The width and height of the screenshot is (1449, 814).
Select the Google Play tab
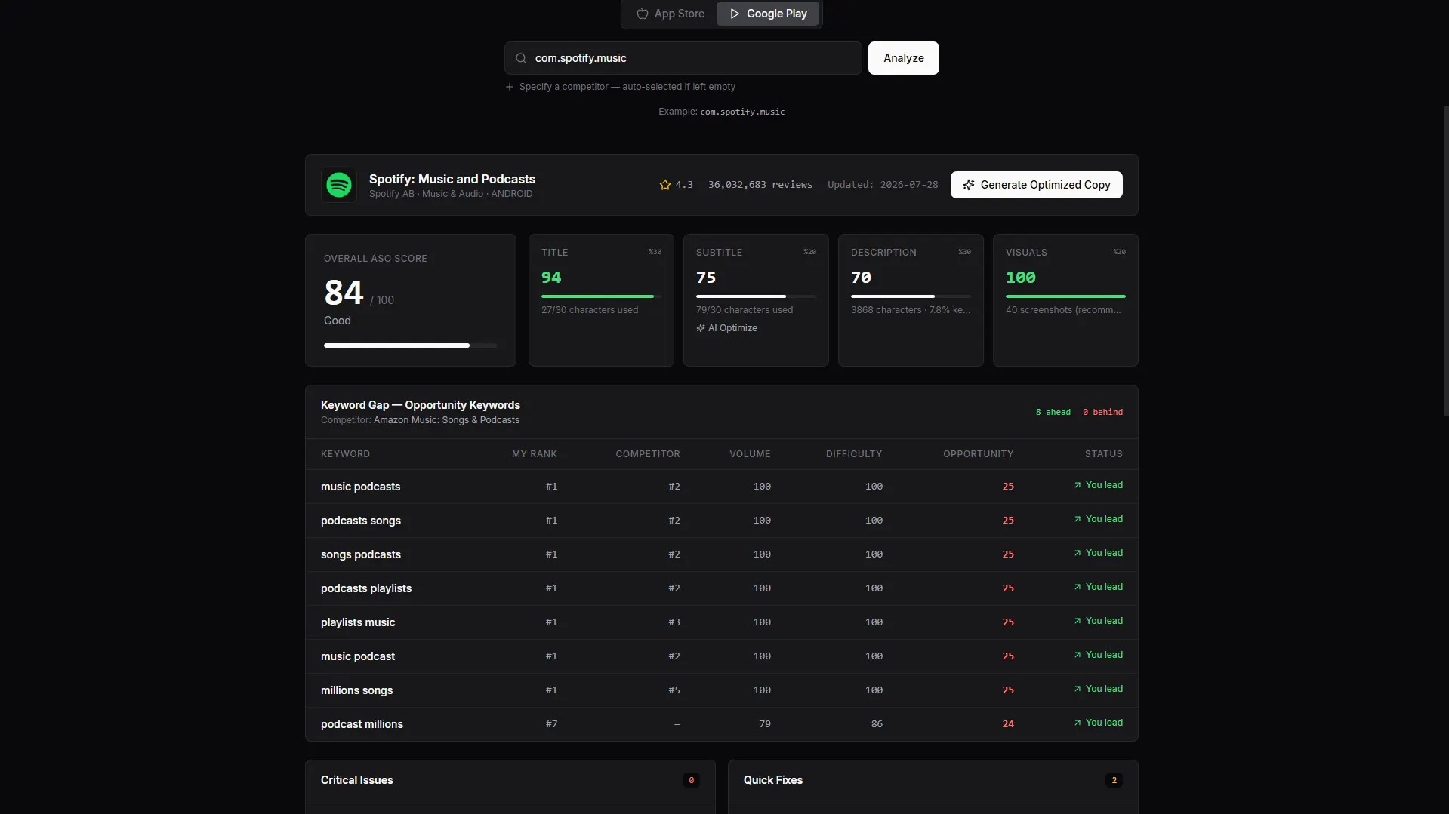[768, 14]
